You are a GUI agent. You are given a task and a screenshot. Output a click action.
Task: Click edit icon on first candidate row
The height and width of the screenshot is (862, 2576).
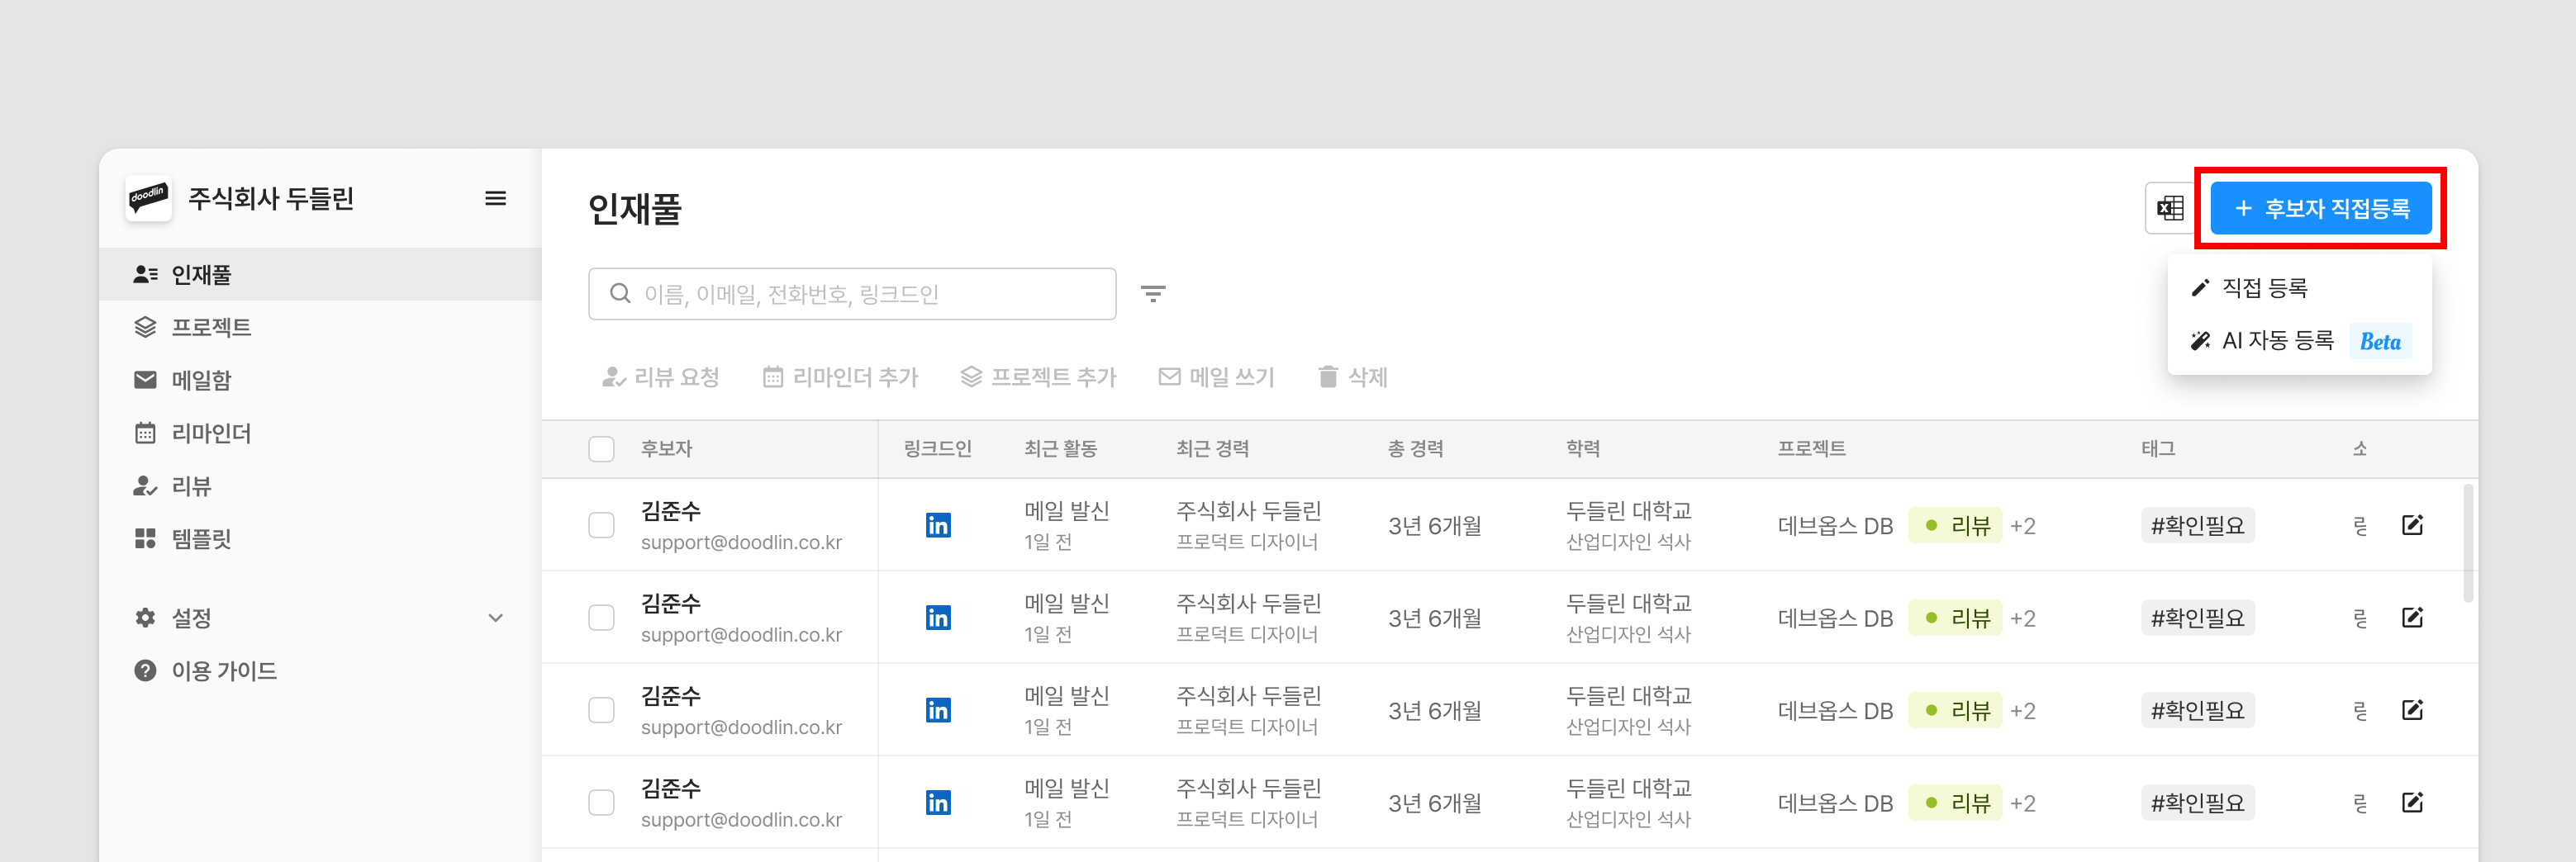tap(2411, 525)
